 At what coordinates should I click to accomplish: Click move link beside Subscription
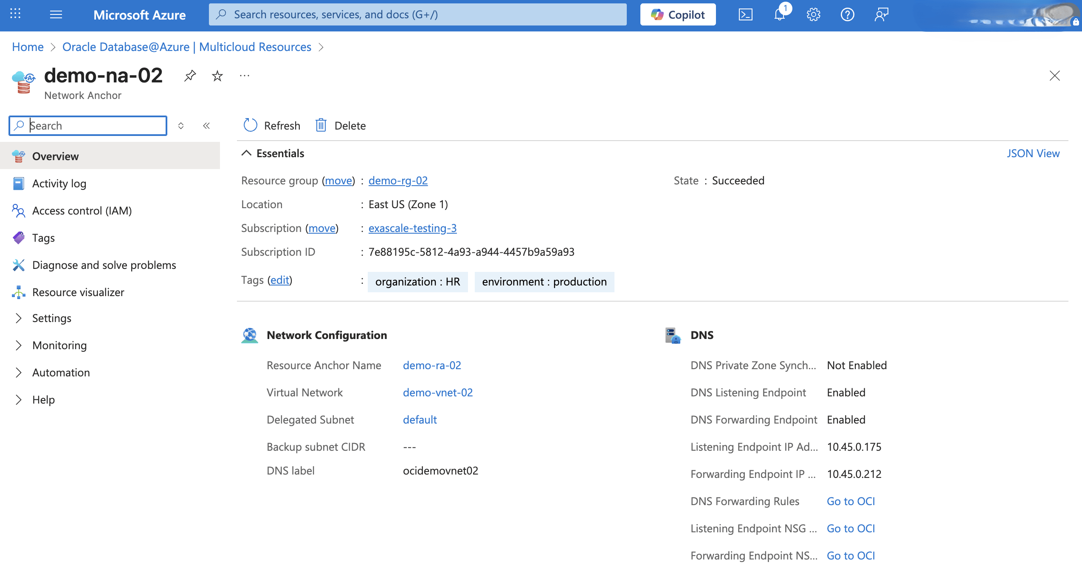[x=322, y=228]
